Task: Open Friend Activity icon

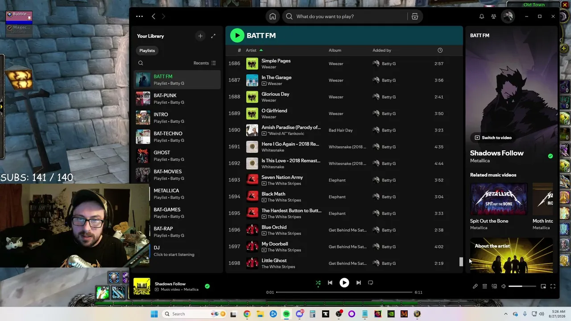Action: pyautogui.click(x=493, y=16)
